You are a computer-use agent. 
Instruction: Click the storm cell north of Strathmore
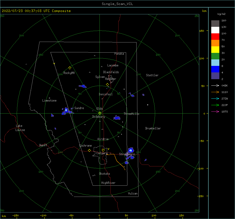click(131, 150)
